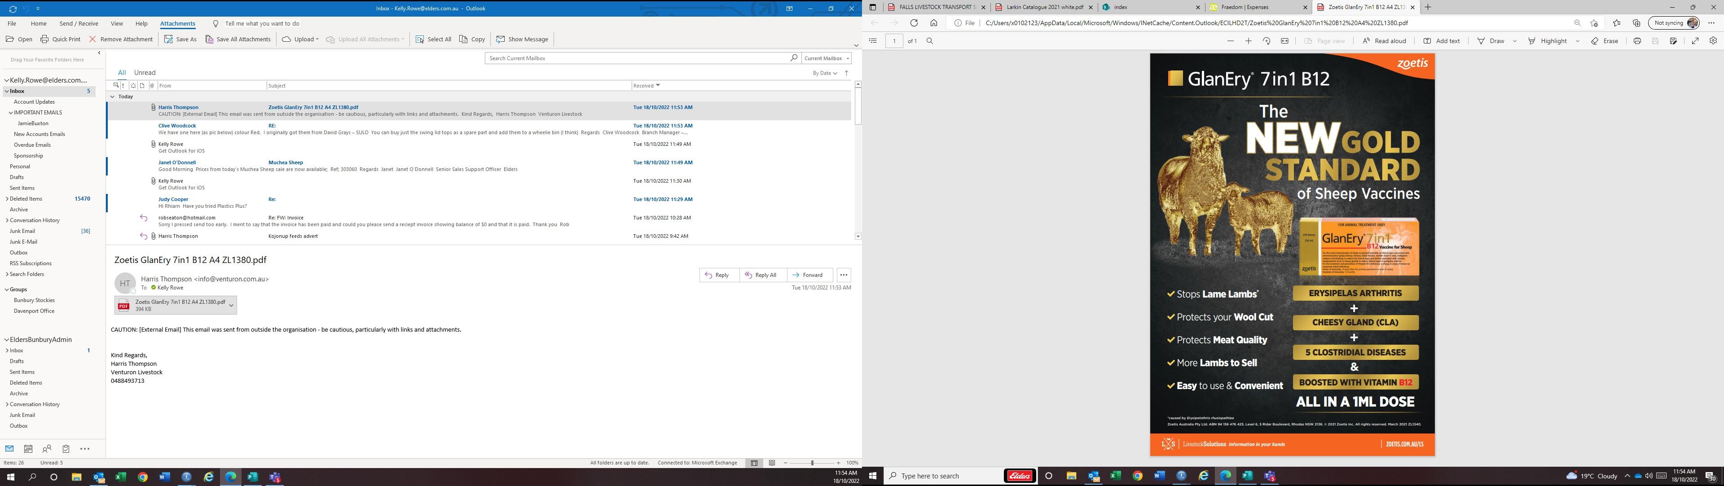Click Select All in the ribbon

pyautogui.click(x=433, y=39)
